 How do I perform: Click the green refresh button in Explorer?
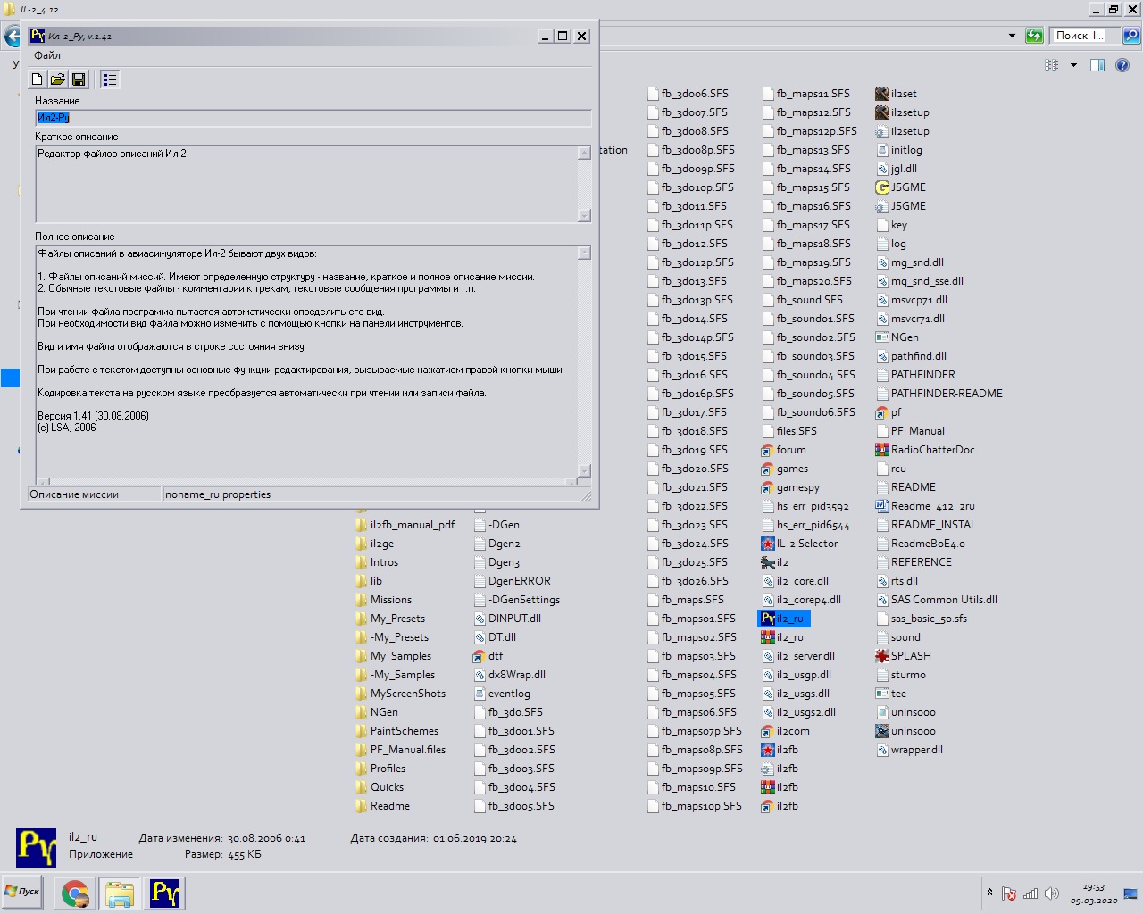[x=1034, y=36]
